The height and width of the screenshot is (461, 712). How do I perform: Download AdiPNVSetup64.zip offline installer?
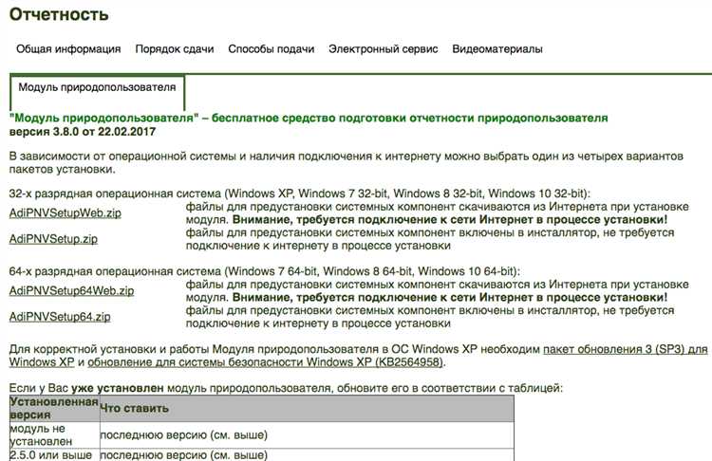(x=60, y=317)
